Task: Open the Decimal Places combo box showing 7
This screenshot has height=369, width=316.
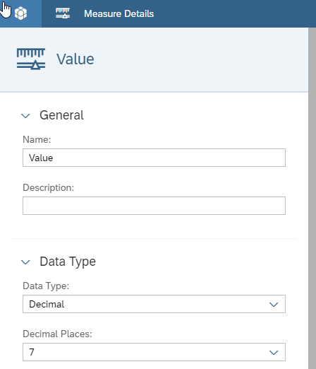Action: tap(154, 352)
